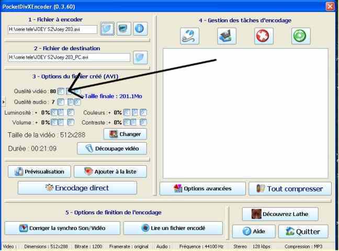Show source file information with the blue info icon

coord(140,29)
